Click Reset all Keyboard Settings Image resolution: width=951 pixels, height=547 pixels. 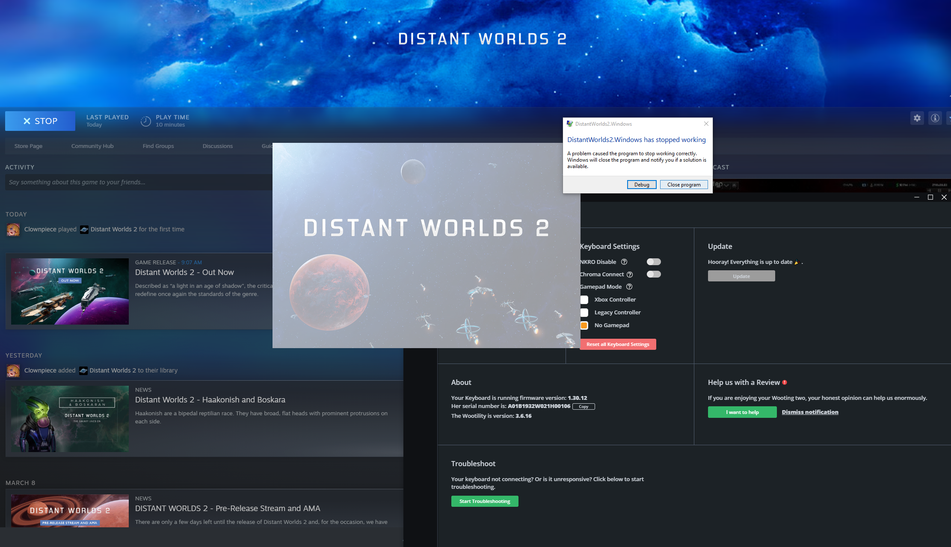pyautogui.click(x=618, y=344)
